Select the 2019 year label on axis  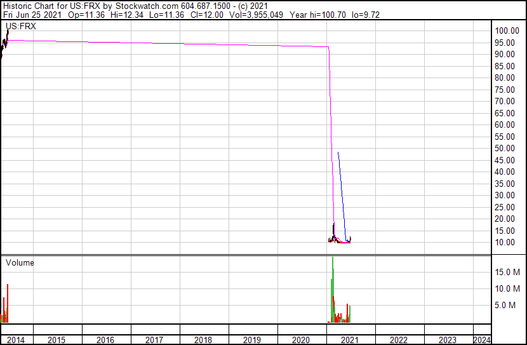click(251, 340)
